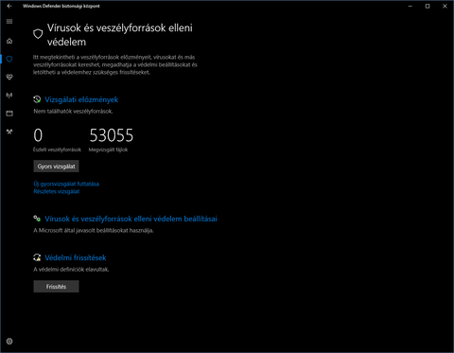Click the protection settings gears icon
This screenshot has height=353, width=454.
click(x=37, y=219)
